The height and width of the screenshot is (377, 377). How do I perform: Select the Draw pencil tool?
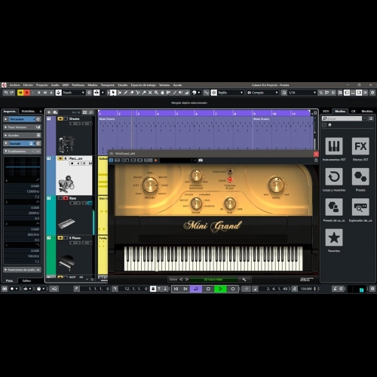click(126, 93)
